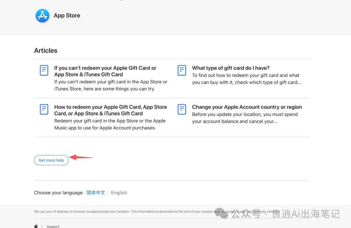
Task: Open "What type of gift card do I have?" article
Action: pos(231,68)
